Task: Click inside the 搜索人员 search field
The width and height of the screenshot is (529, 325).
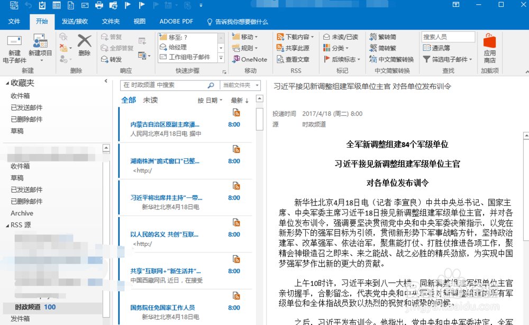Action: pos(448,37)
